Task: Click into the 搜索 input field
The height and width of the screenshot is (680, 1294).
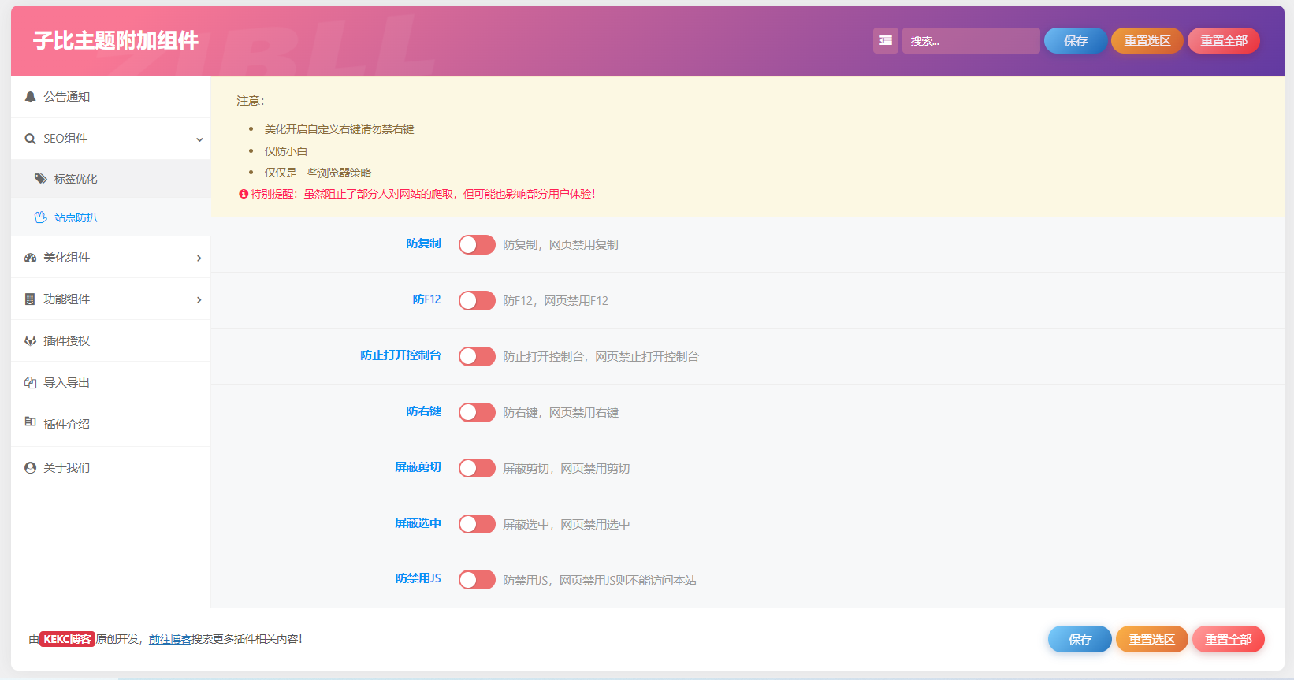Action: pyautogui.click(x=970, y=41)
